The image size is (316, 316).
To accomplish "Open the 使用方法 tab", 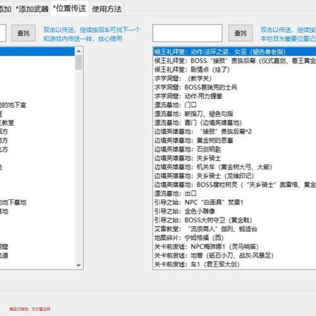I will (106, 9).
